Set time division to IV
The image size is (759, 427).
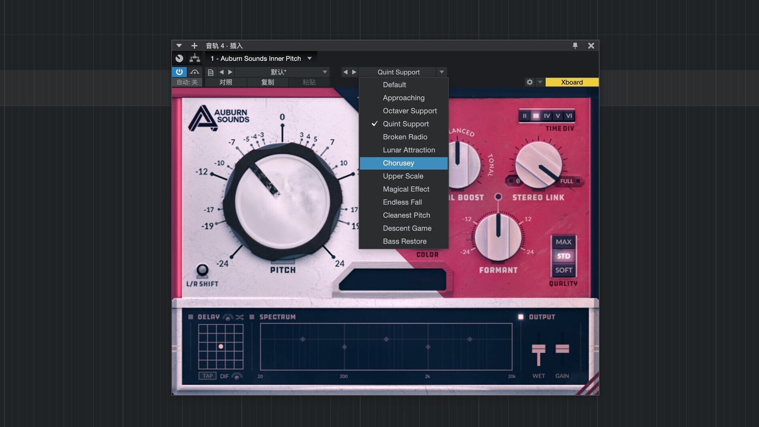547,116
